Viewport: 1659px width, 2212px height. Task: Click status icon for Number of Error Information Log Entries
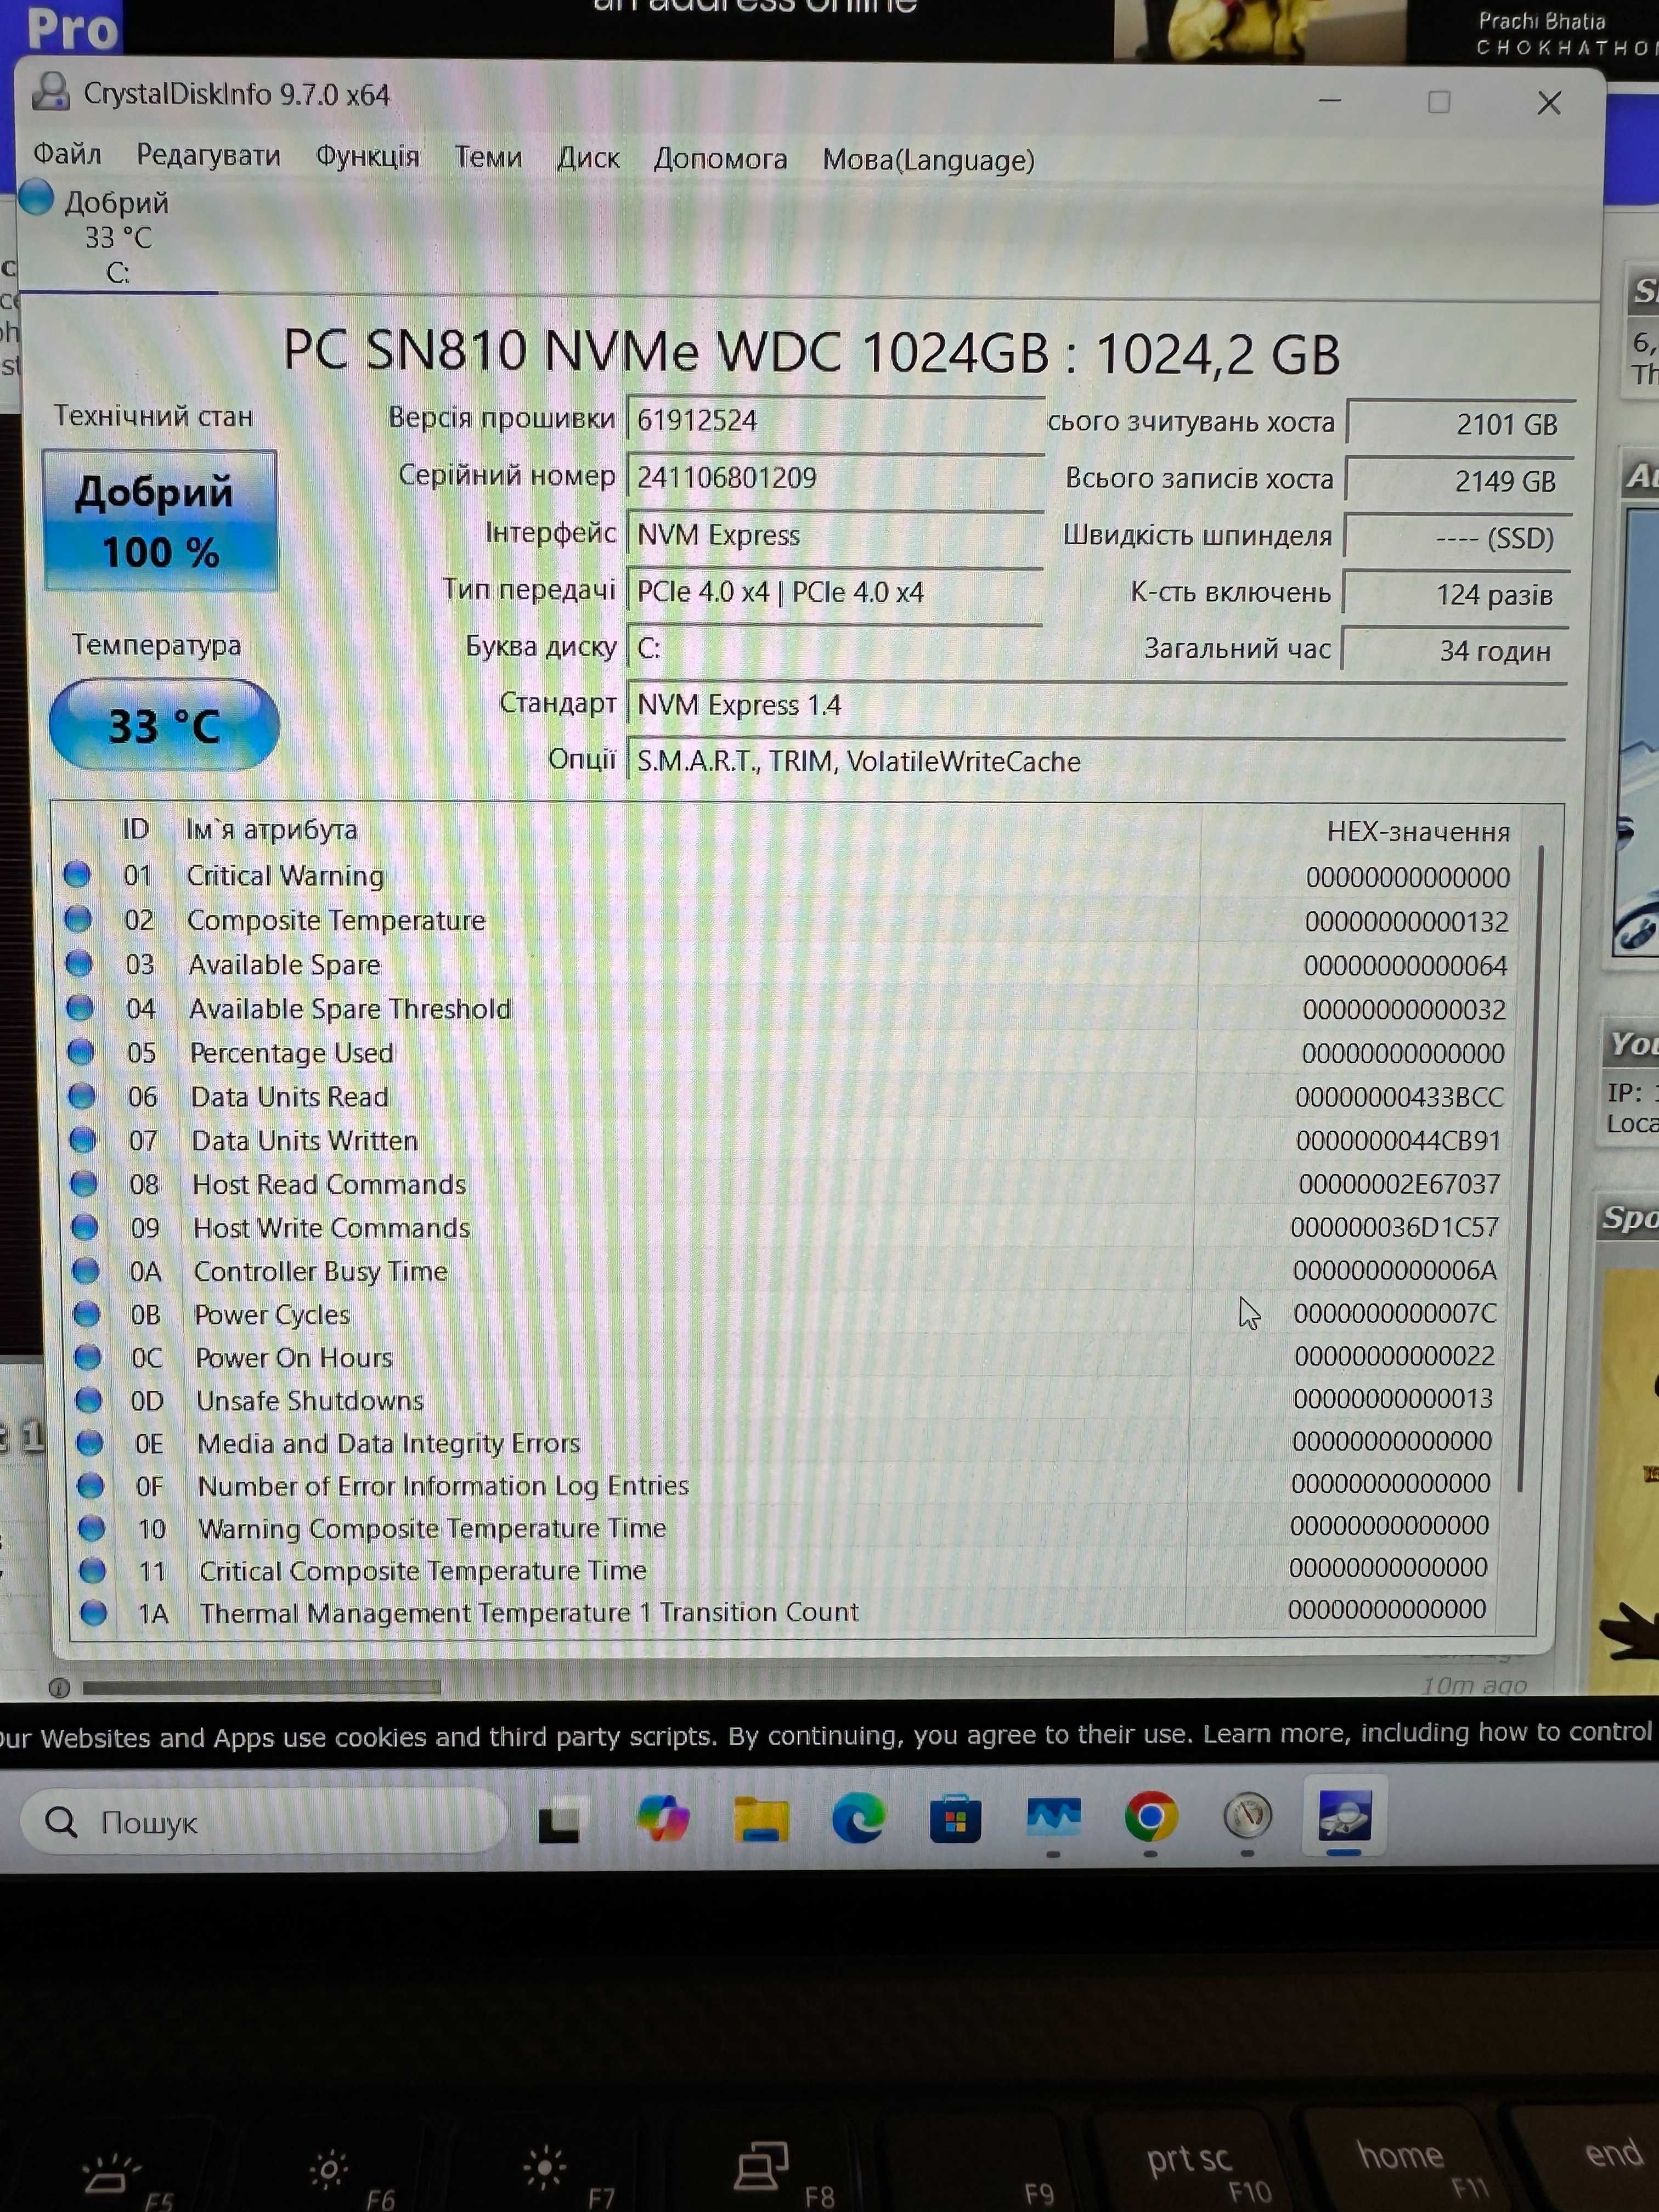(91, 1485)
